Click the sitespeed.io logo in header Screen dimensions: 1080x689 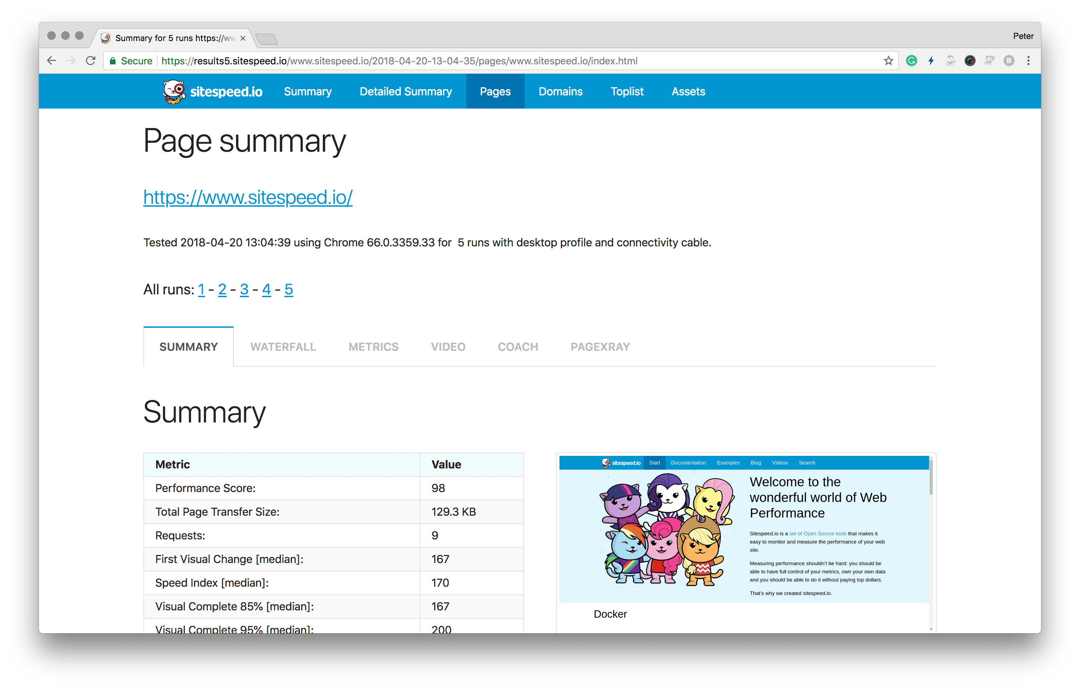coord(213,92)
